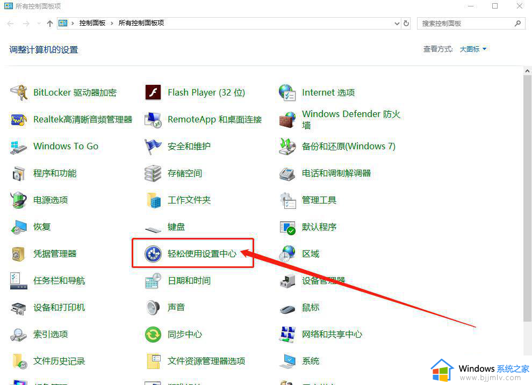Click the Forward navigation arrow
This screenshot has width=532, height=385.
coord(26,24)
